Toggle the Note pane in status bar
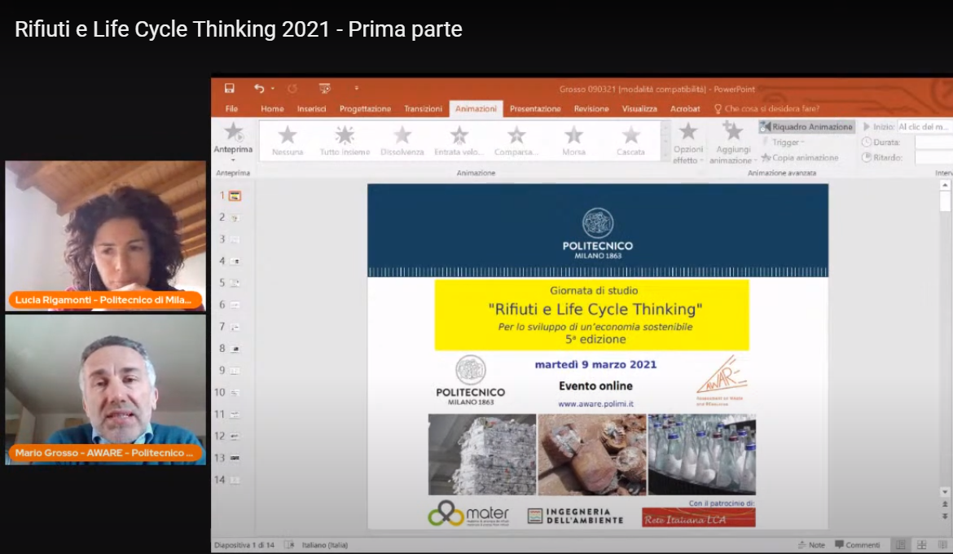Screen dimensions: 953x554 811,545
